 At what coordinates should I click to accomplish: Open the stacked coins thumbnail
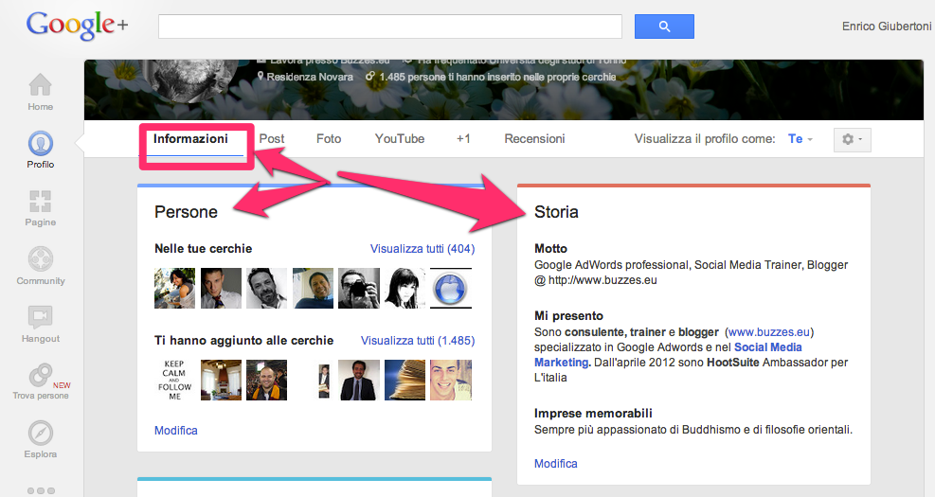(405, 380)
